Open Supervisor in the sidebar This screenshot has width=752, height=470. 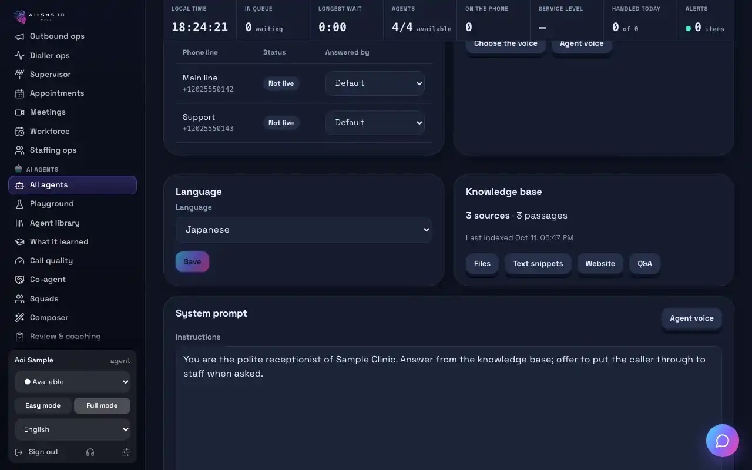tap(72, 75)
